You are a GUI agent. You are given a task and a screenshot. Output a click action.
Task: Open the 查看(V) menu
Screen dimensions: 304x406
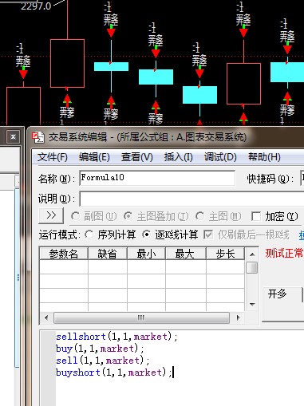[137, 157]
